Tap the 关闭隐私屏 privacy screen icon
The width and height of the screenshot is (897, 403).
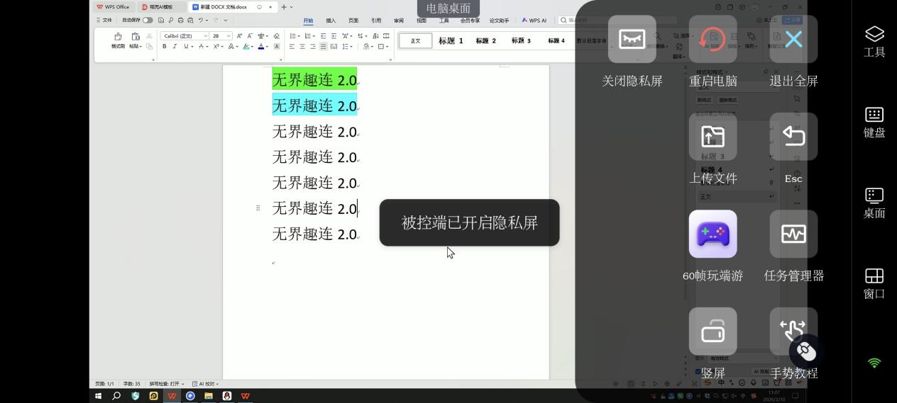[x=632, y=40]
